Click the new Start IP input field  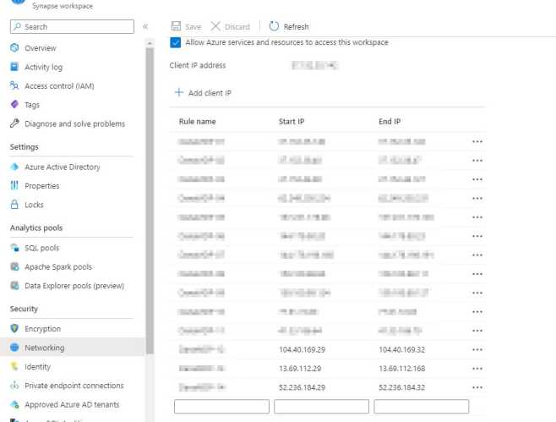click(321, 407)
